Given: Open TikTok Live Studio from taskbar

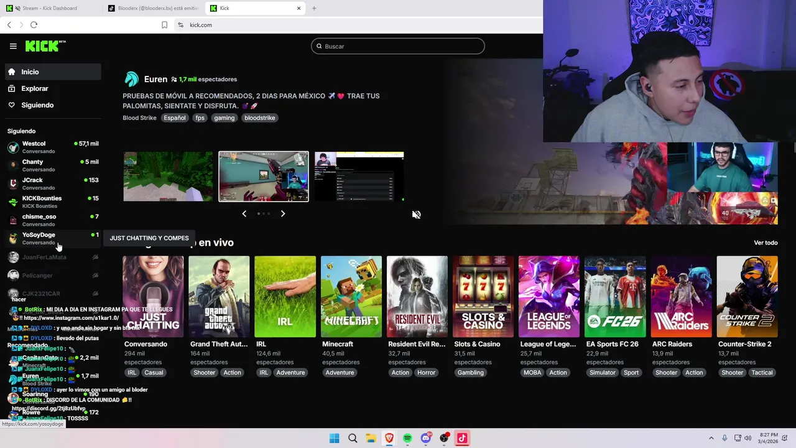Looking at the screenshot, I should (x=462, y=438).
